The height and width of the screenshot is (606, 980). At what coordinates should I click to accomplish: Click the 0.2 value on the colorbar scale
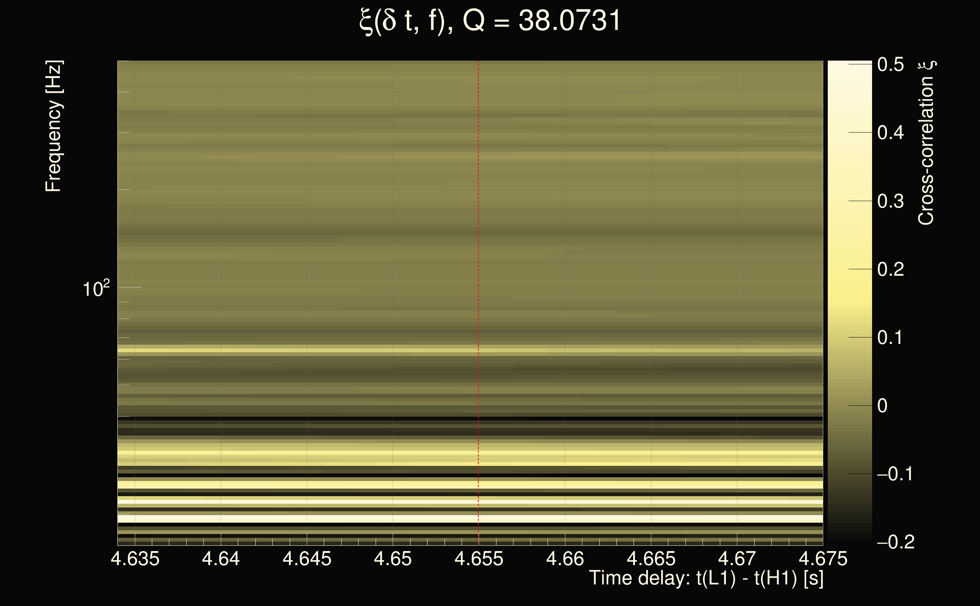(890, 269)
